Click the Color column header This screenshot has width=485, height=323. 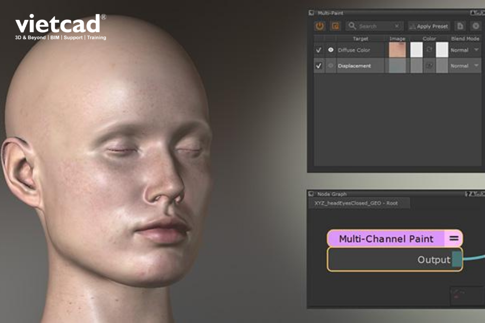(x=429, y=39)
